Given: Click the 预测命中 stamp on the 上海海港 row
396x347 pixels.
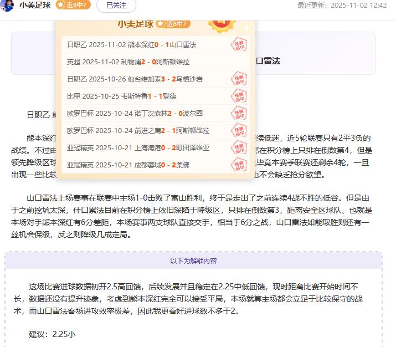Looking at the screenshot, I should tap(239, 147).
